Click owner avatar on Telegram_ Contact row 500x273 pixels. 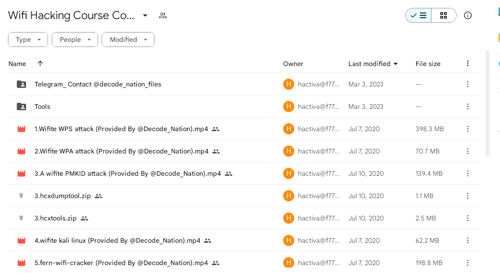coord(289,84)
